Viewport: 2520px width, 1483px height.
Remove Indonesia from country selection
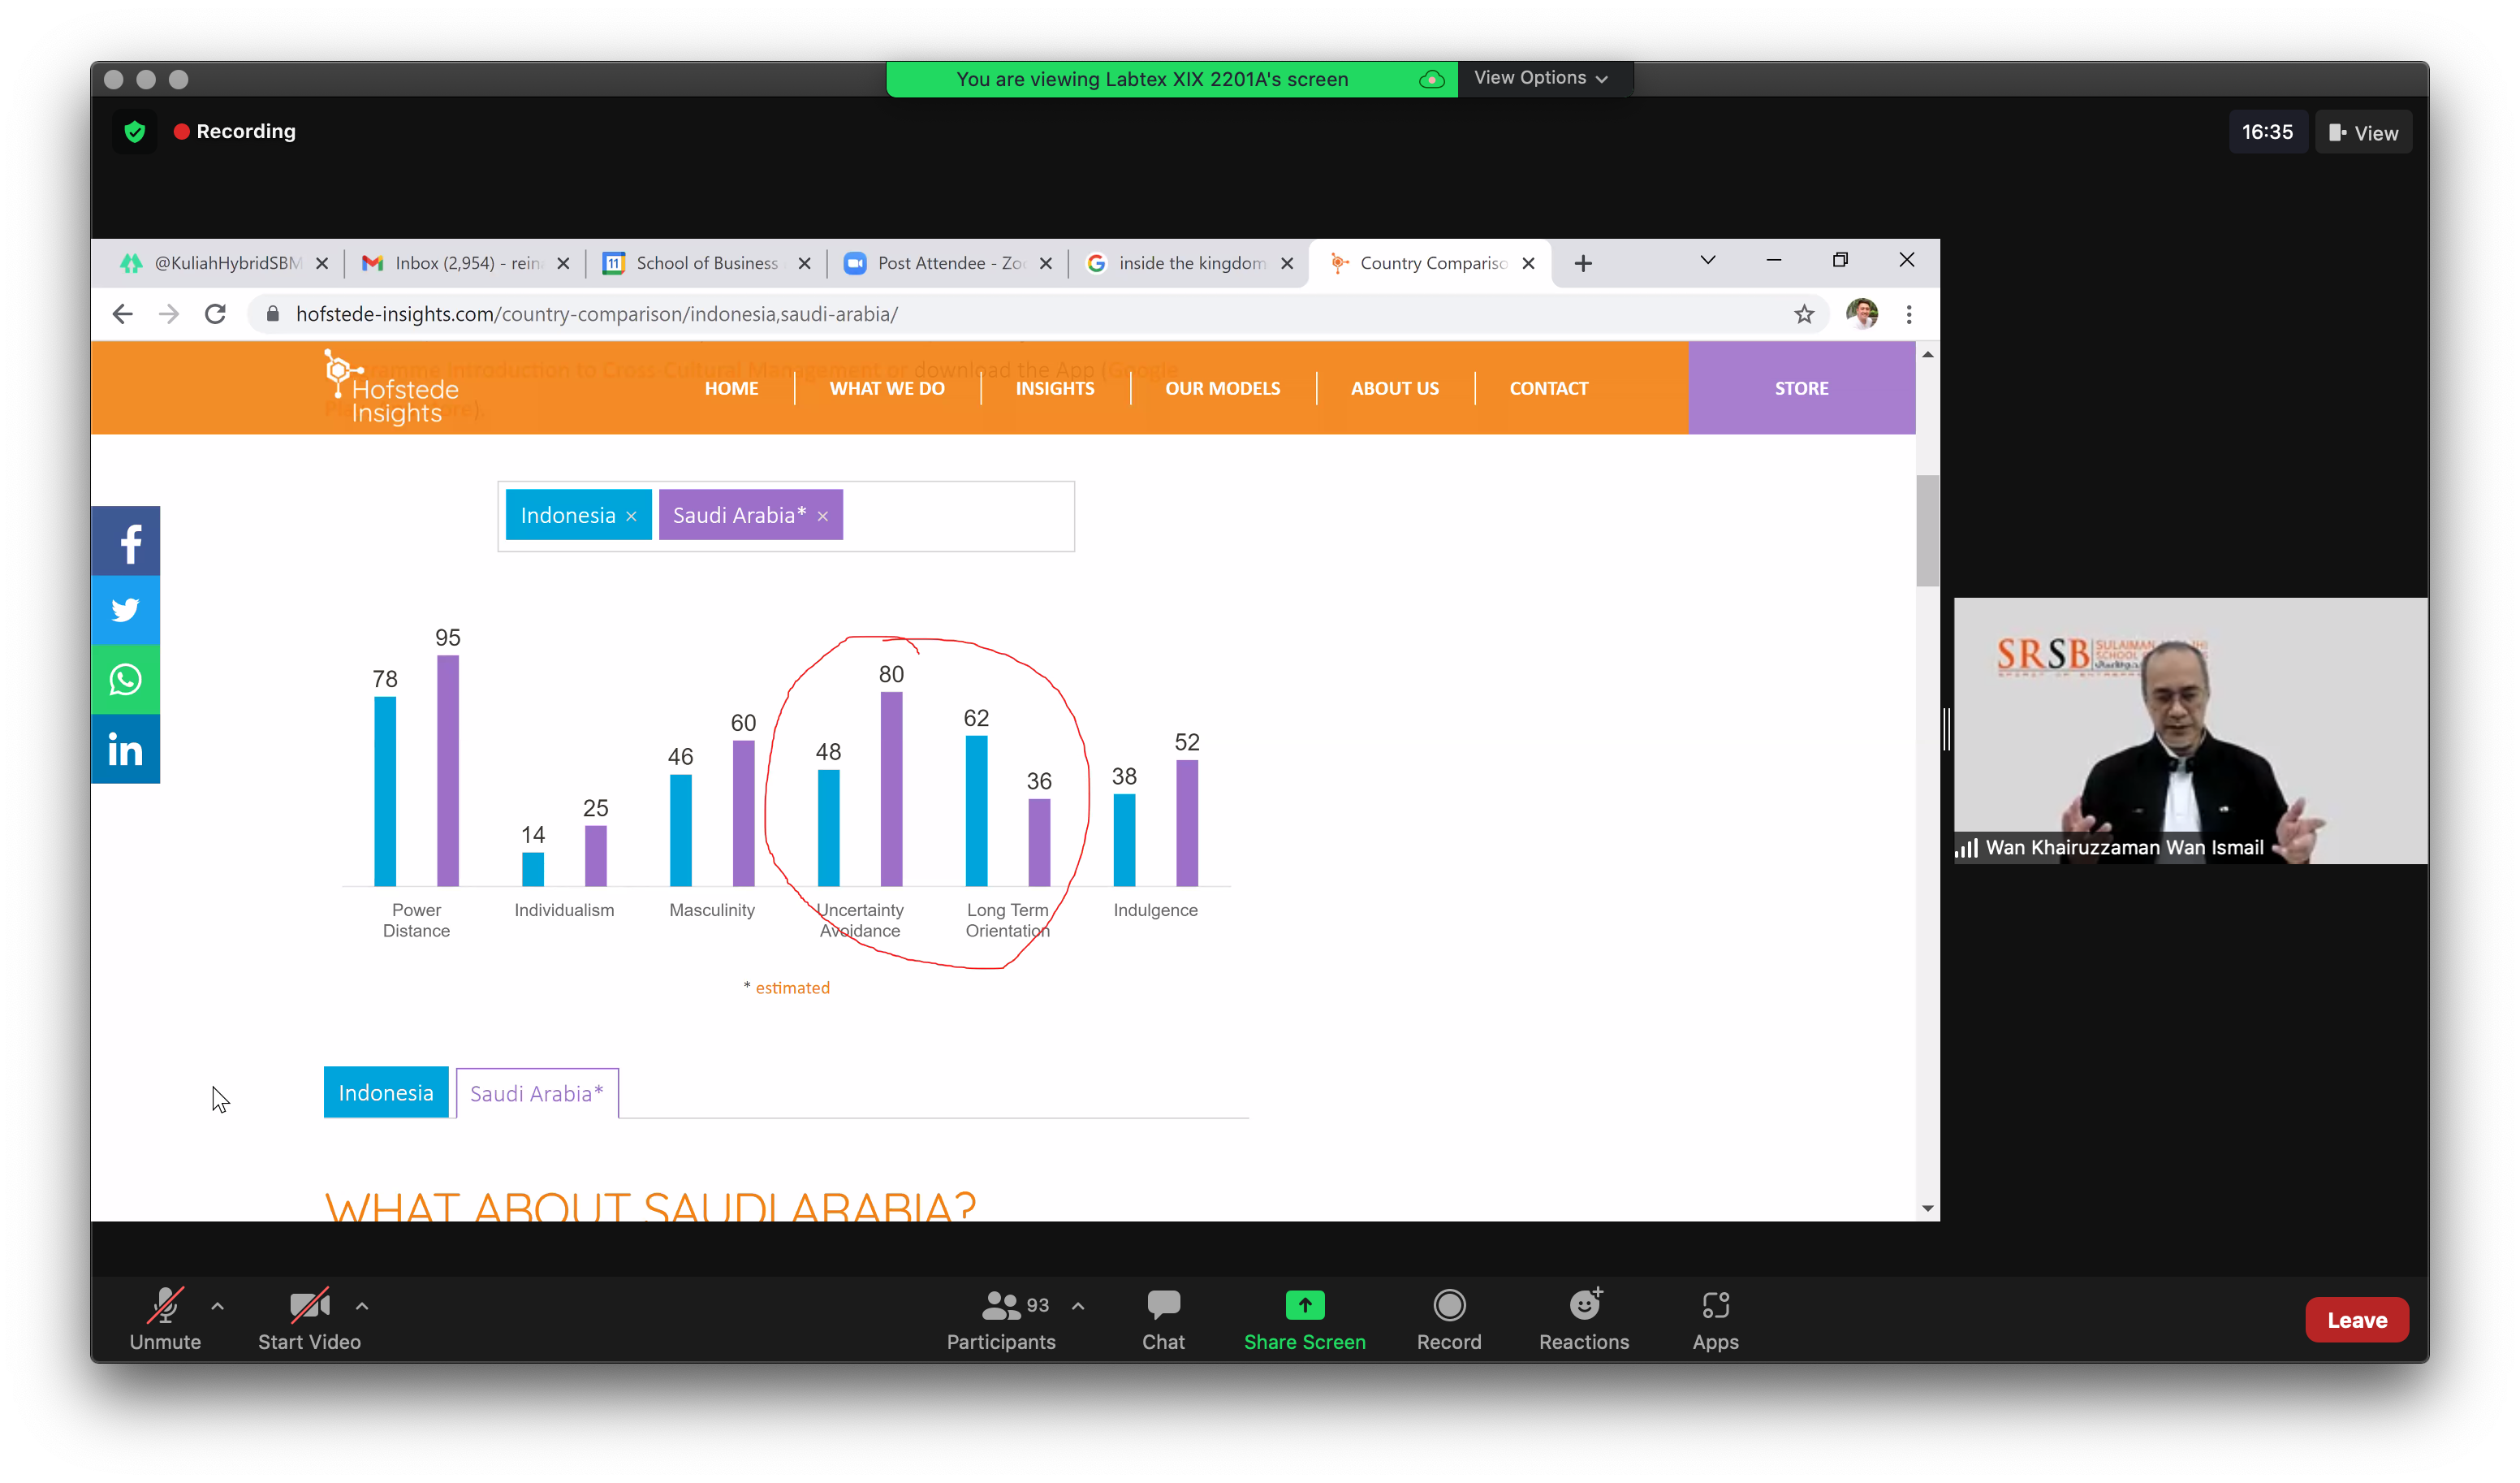click(x=631, y=517)
